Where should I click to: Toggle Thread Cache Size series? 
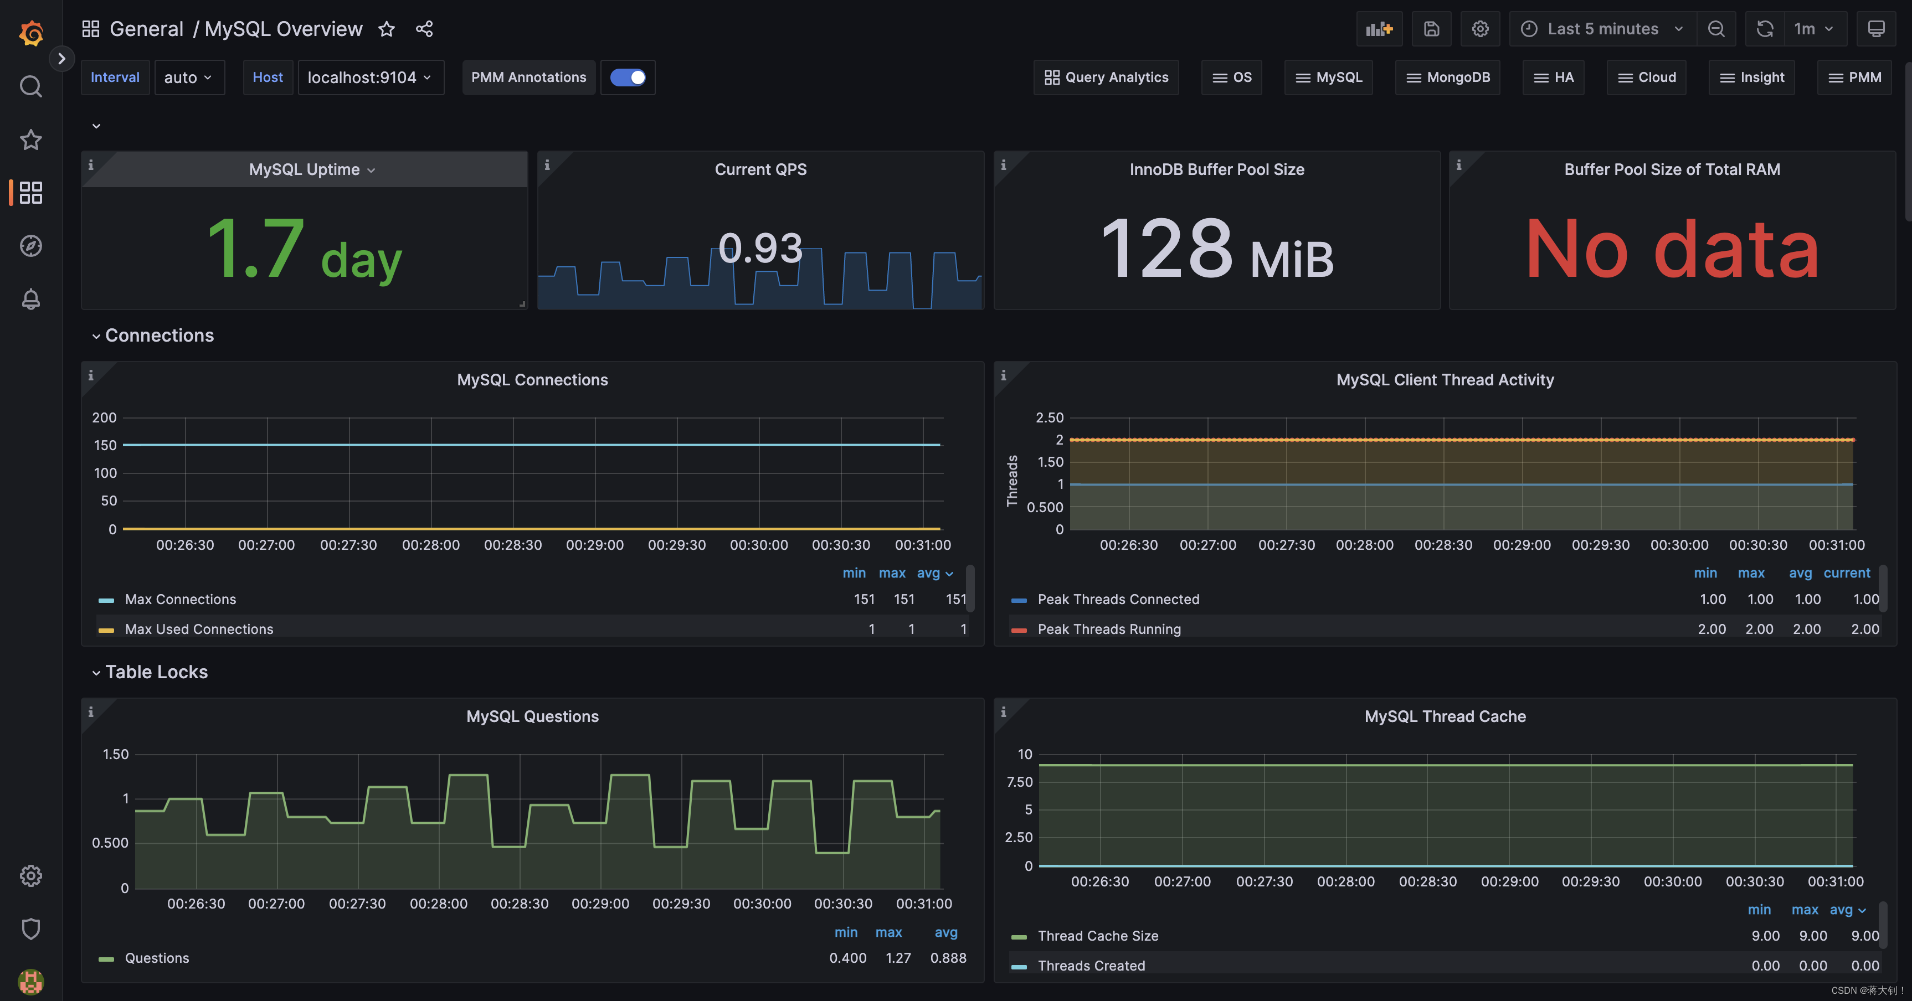(1098, 936)
